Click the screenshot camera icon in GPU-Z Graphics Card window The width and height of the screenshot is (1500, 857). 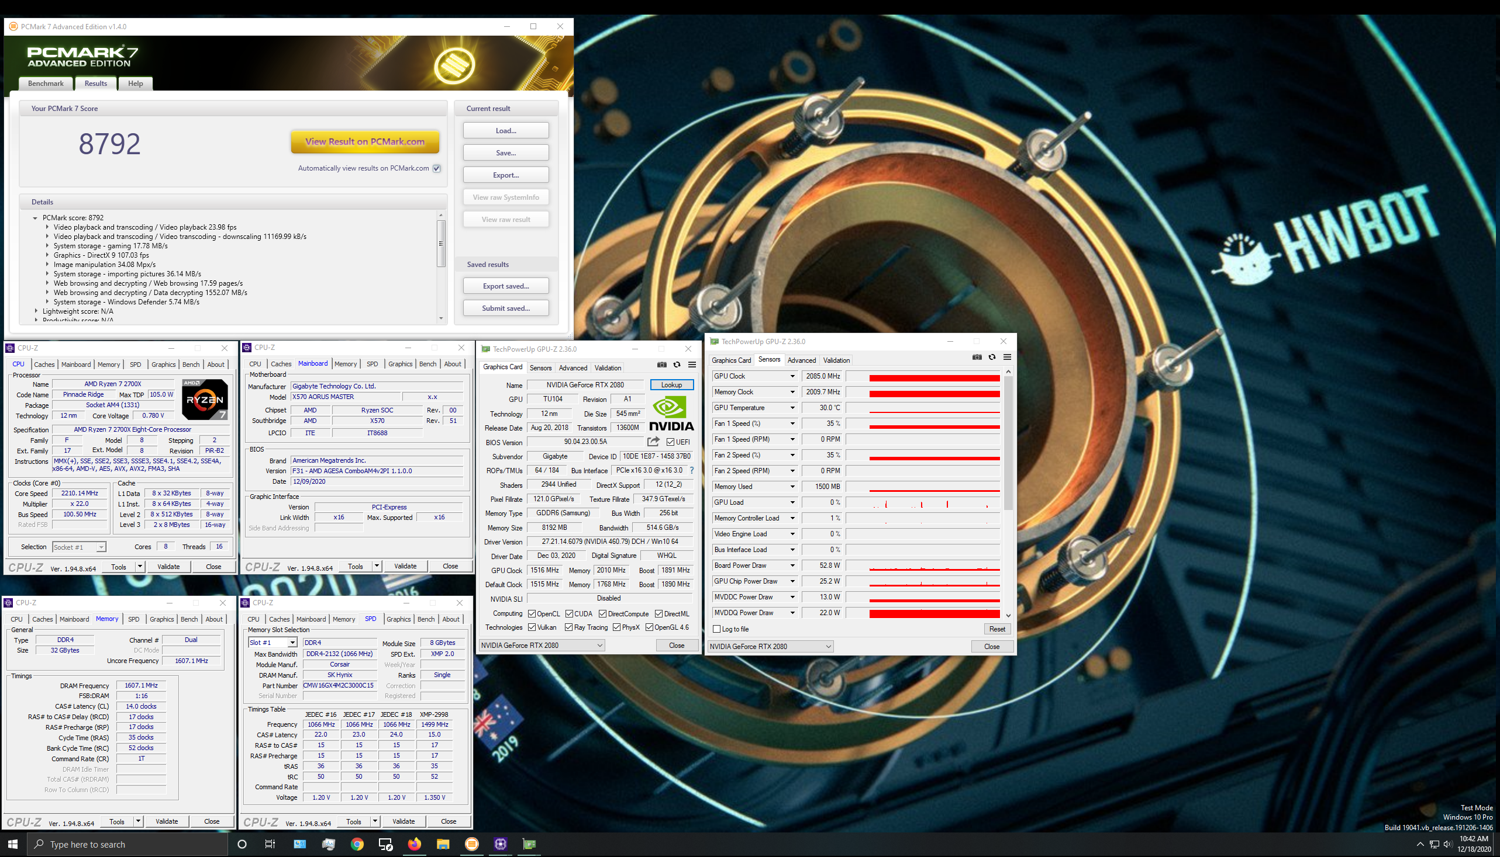[661, 365]
